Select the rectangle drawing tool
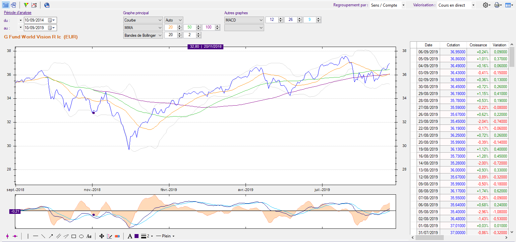The width and height of the screenshot is (516, 242). click(74, 236)
